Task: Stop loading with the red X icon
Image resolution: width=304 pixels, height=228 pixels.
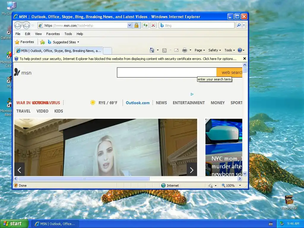Action: 153,26
